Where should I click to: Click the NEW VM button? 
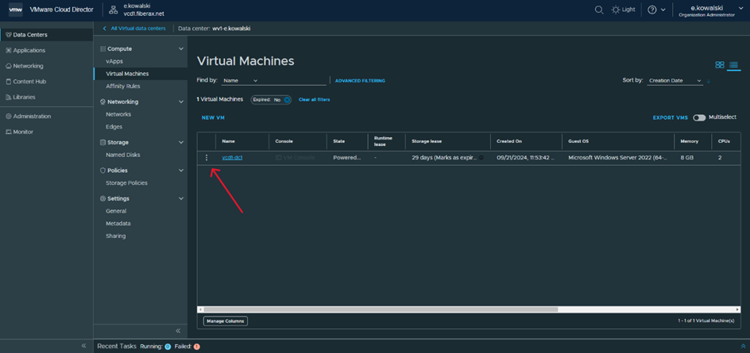pyautogui.click(x=213, y=117)
